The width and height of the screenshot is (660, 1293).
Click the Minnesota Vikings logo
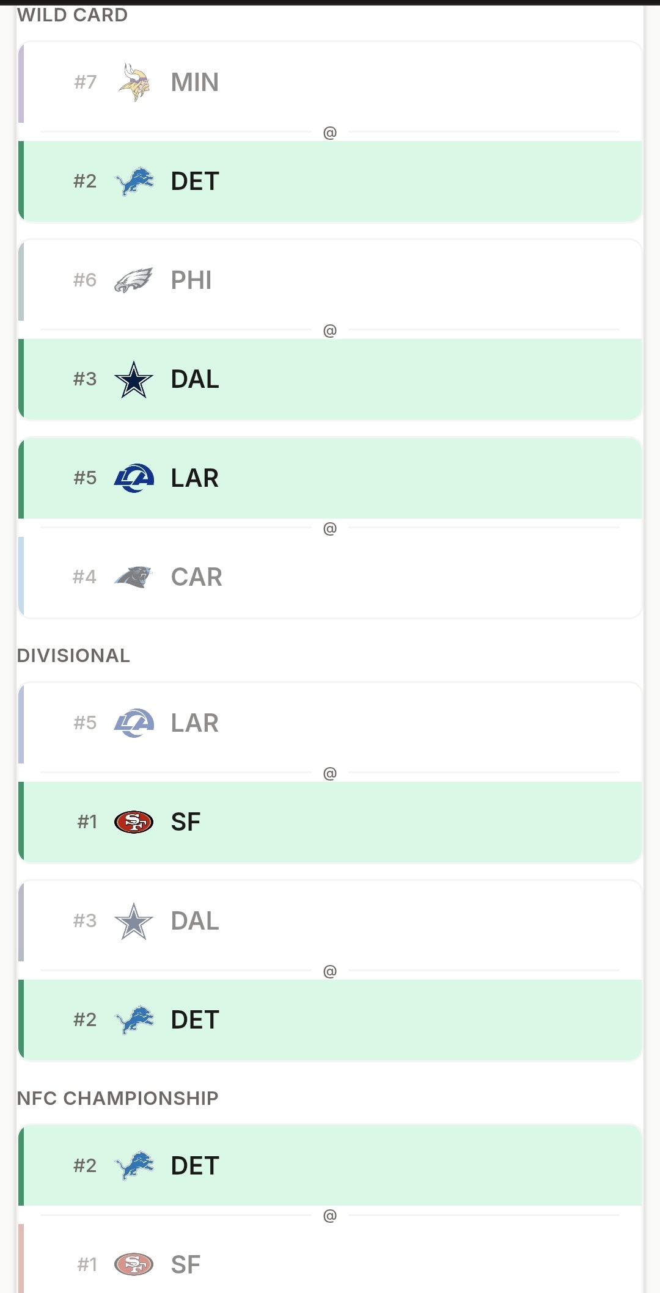(x=134, y=82)
